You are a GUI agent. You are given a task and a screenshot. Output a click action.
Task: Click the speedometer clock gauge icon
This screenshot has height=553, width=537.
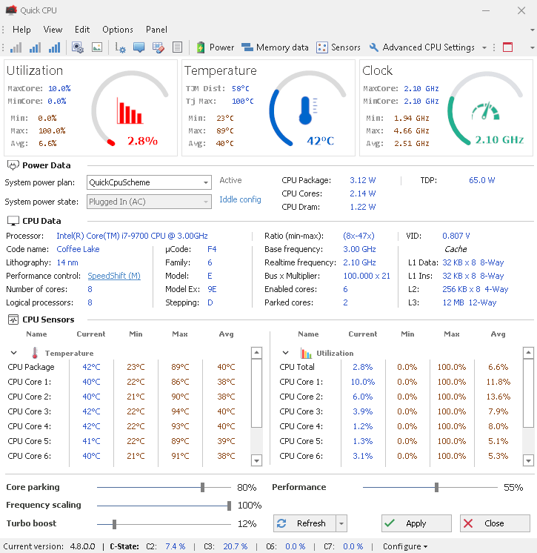pyautogui.click(x=486, y=110)
